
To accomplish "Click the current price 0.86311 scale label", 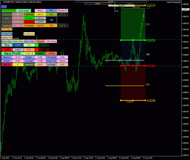I will 185,9.
